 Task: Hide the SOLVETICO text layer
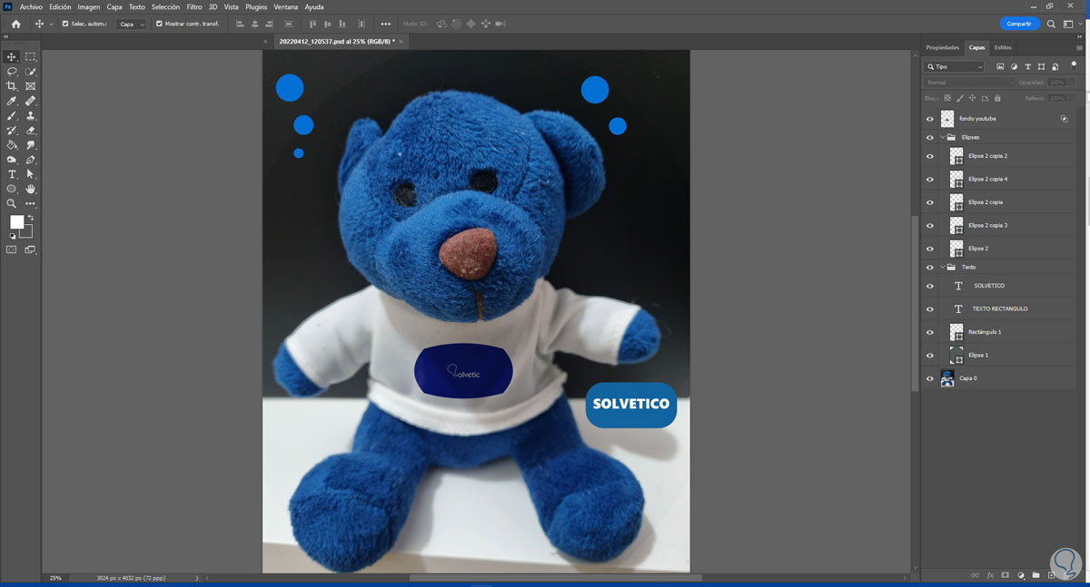(929, 286)
